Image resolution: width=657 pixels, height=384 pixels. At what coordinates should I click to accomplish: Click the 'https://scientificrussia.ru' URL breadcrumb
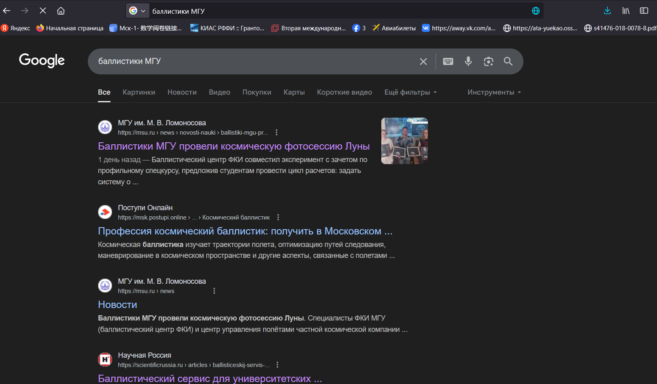pyautogui.click(x=151, y=365)
